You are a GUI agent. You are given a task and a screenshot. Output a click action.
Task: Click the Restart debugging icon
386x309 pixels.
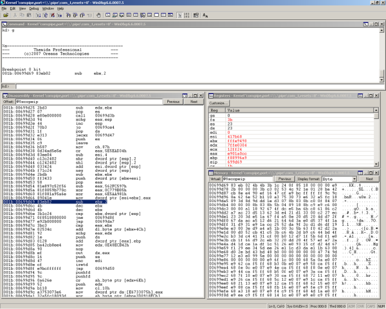click(x=45, y=15)
